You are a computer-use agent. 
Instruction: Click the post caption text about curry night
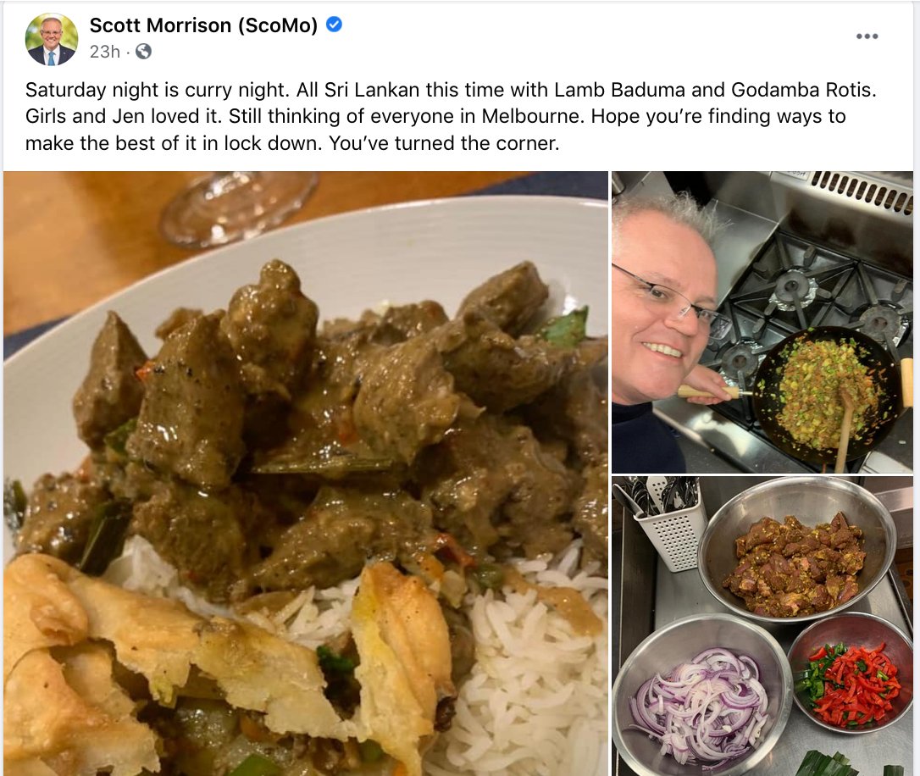451,116
